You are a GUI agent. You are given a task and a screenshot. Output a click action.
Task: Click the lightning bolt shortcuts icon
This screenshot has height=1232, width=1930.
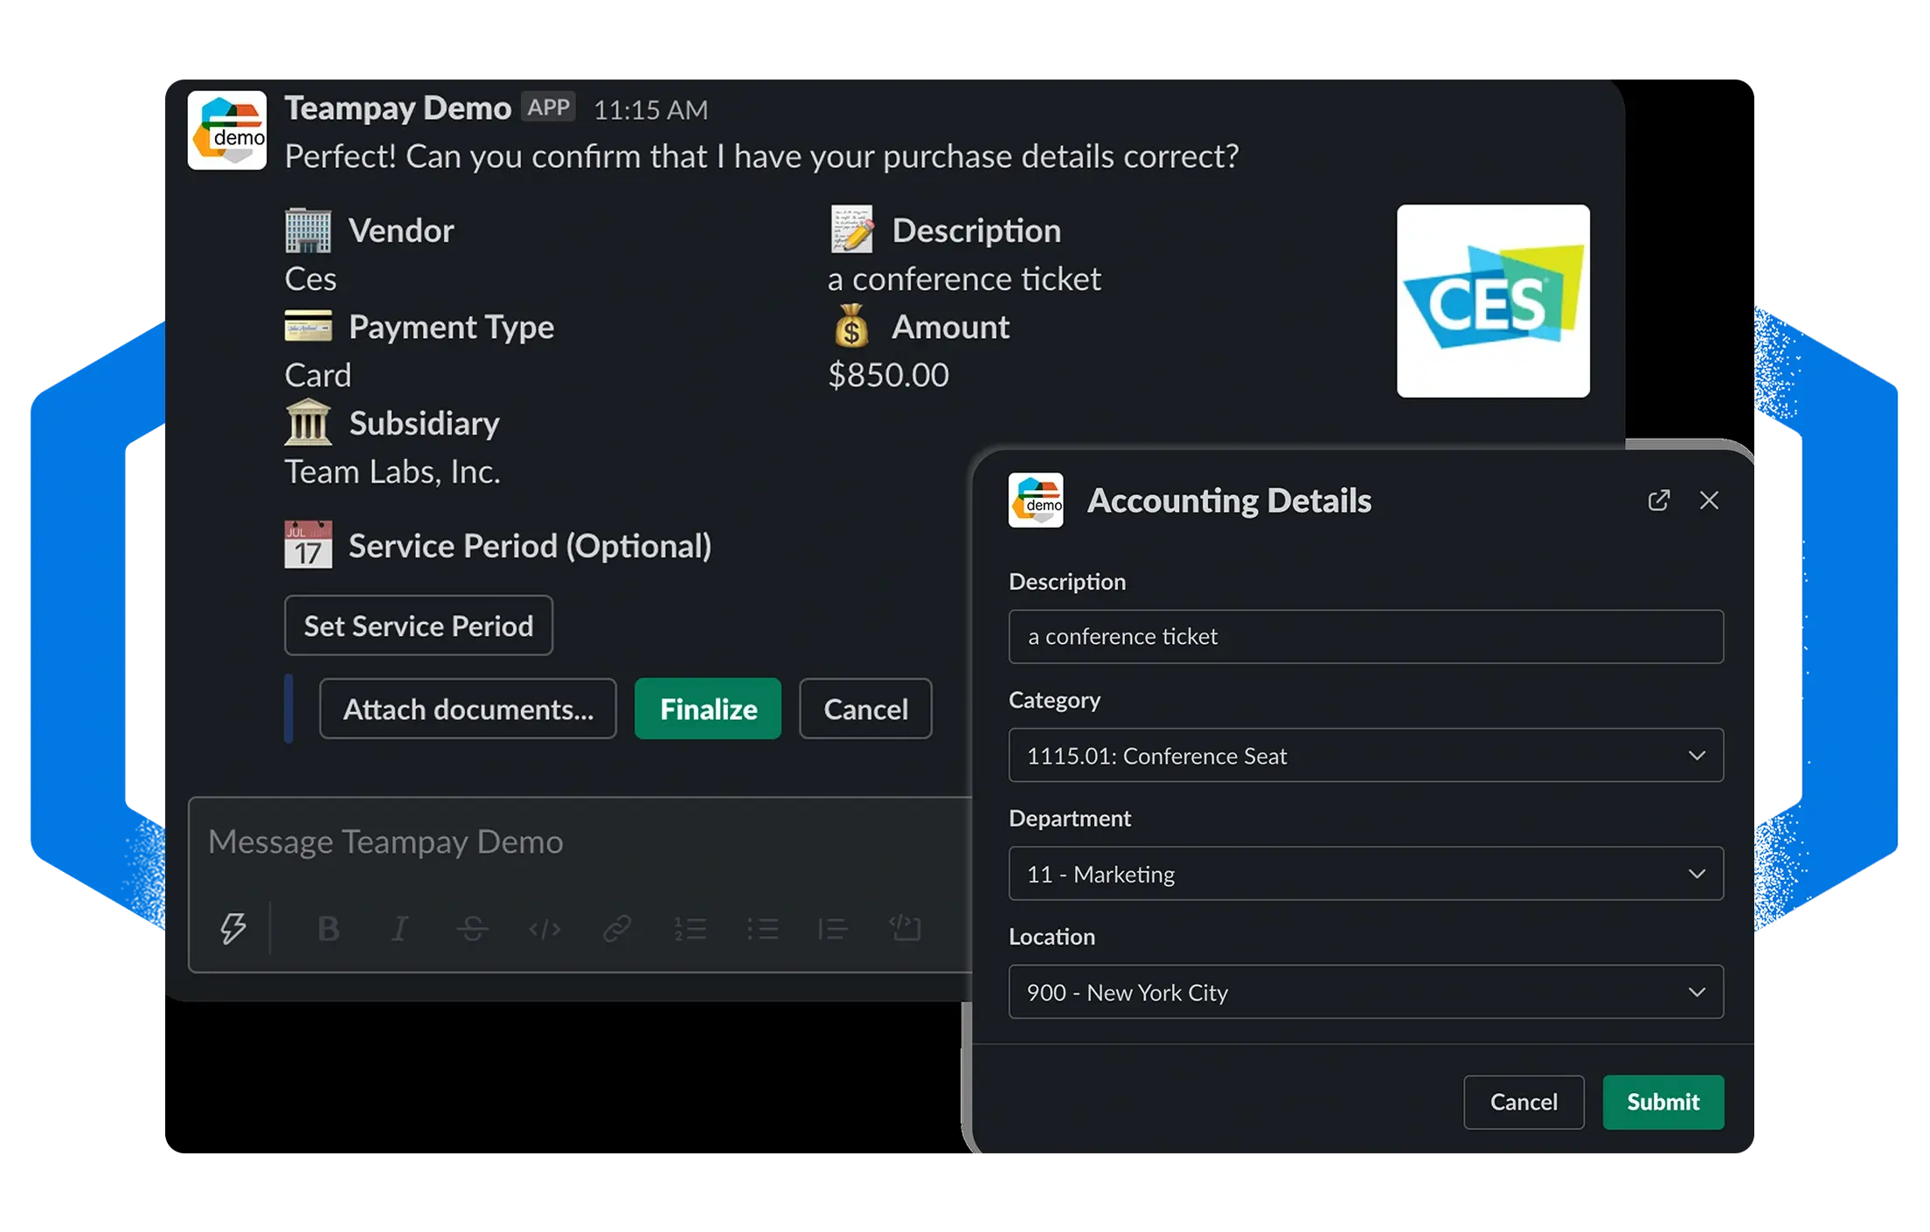pyautogui.click(x=233, y=928)
